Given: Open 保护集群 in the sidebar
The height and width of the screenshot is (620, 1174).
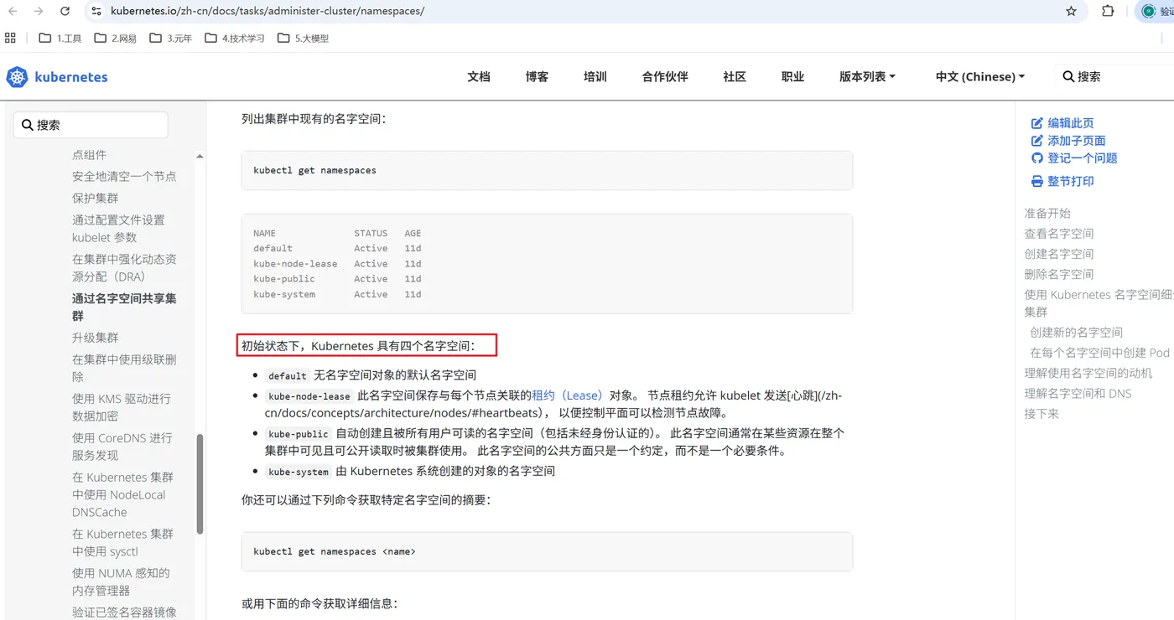Looking at the screenshot, I should 96,198.
